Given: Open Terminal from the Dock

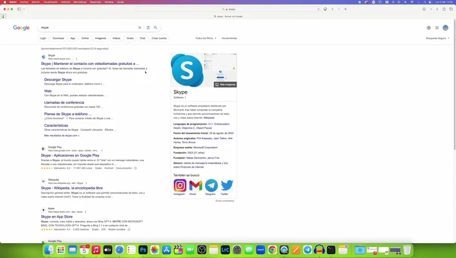Looking at the screenshot, I should point(331,250).
